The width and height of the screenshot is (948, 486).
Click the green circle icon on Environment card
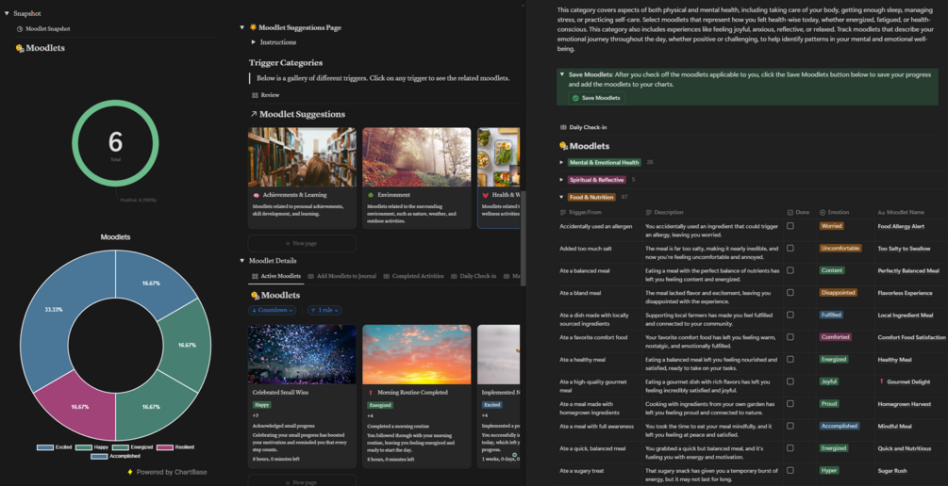click(371, 195)
